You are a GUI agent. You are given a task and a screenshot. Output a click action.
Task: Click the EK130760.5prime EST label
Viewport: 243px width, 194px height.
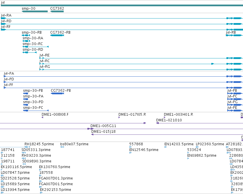tap(55, 167)
